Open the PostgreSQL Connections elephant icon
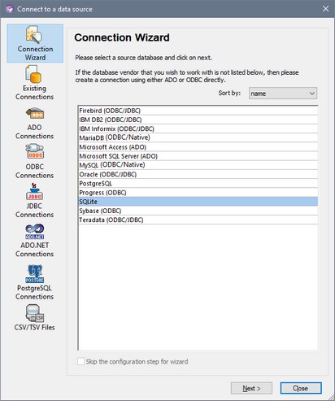 [35, 273]
